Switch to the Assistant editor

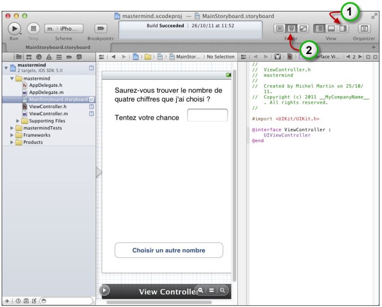tap(291, 29)
